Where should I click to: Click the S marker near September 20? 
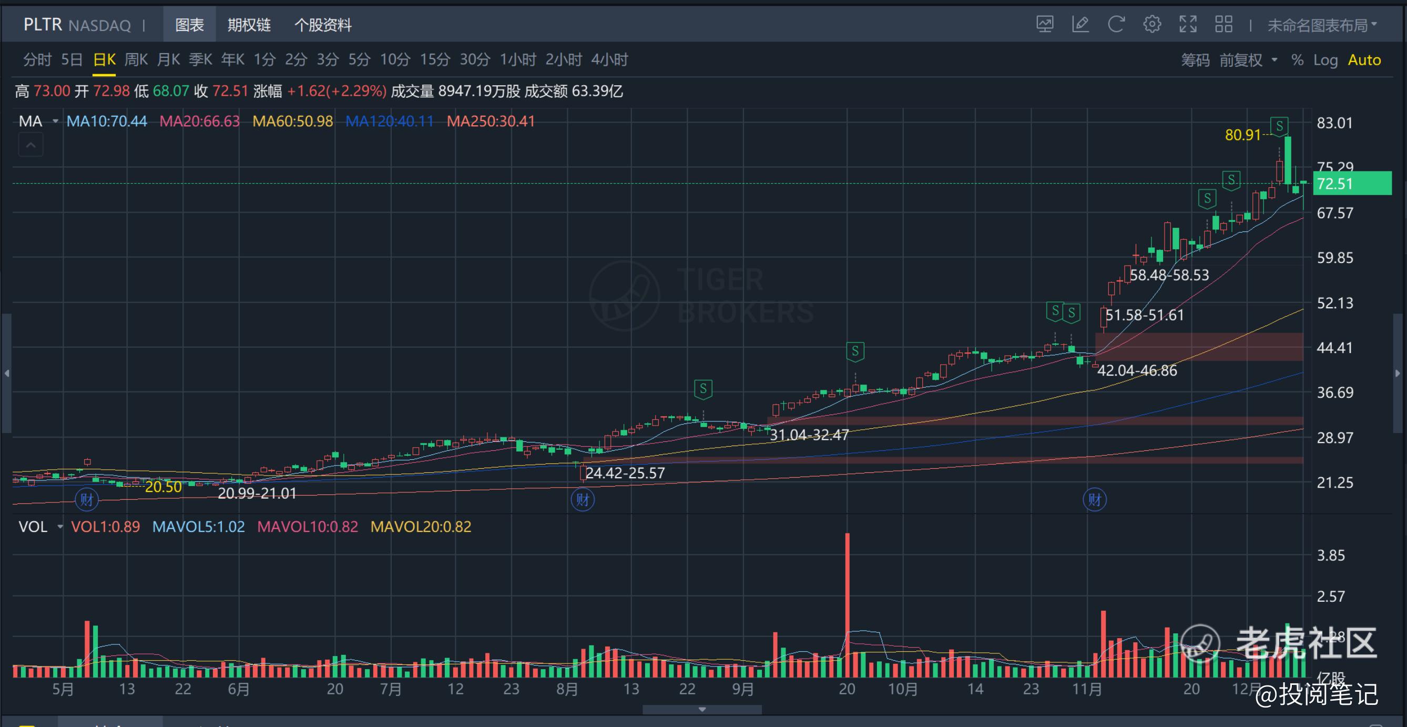point(855,351)
